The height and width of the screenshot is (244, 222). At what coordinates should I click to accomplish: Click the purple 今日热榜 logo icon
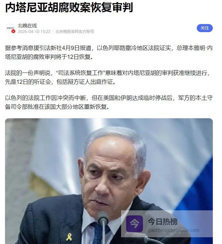135,223
